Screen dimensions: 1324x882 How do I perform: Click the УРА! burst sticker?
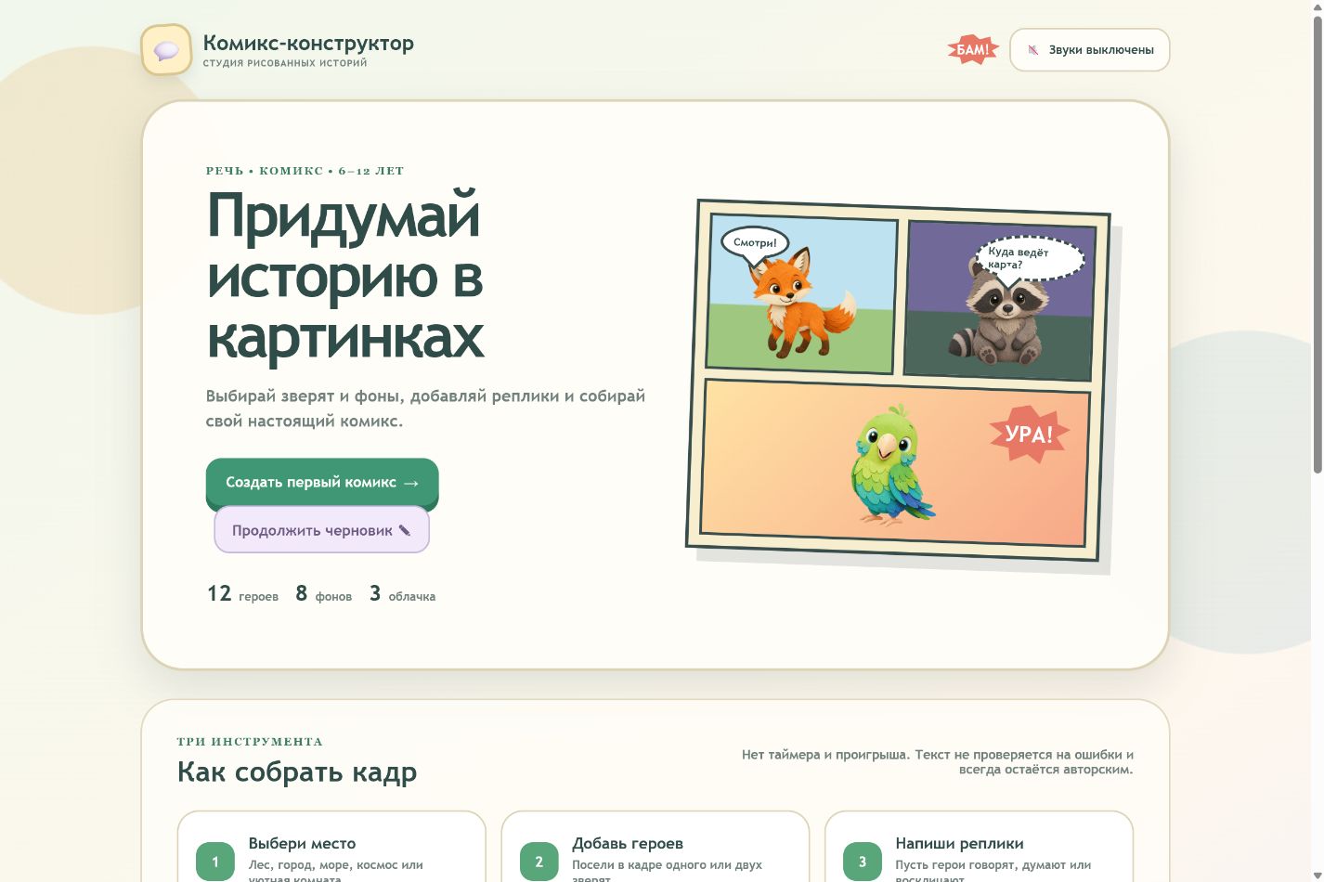[1029, 435]
